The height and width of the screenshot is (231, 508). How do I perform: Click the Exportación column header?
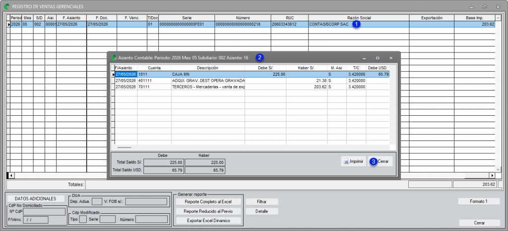(432, 18)
